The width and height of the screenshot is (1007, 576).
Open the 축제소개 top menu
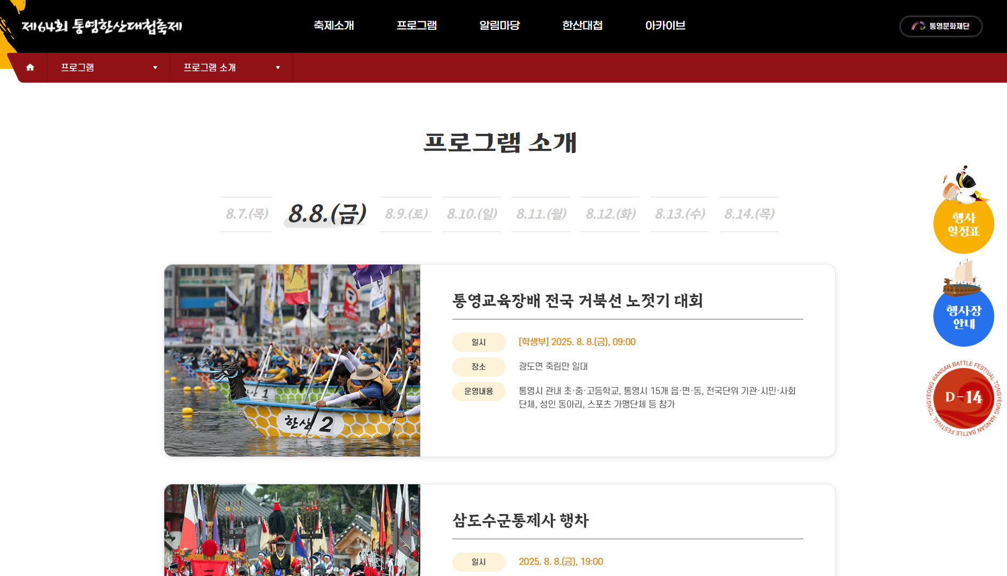[x=334, y=26]
